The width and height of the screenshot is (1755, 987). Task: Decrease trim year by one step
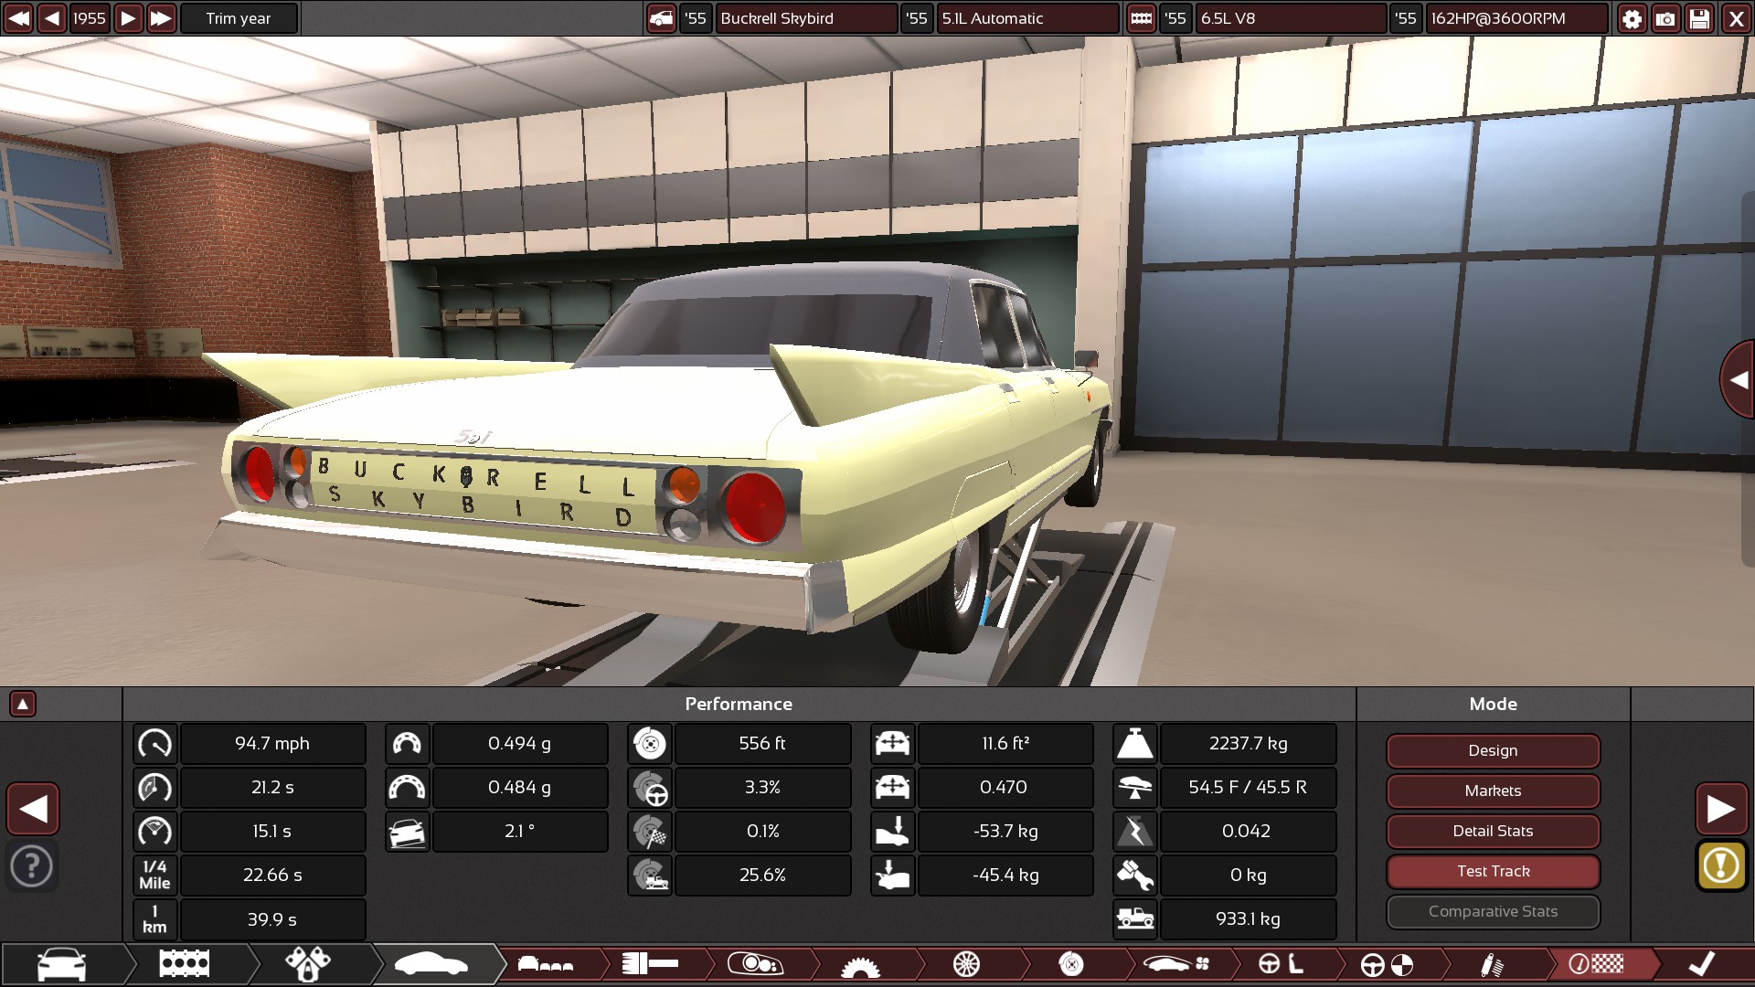pos(52,18)
